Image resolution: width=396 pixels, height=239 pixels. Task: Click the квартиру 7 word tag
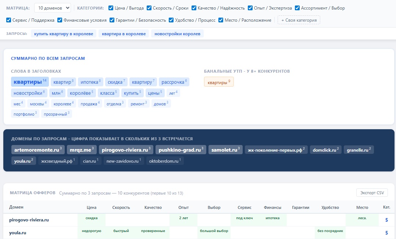143,82
